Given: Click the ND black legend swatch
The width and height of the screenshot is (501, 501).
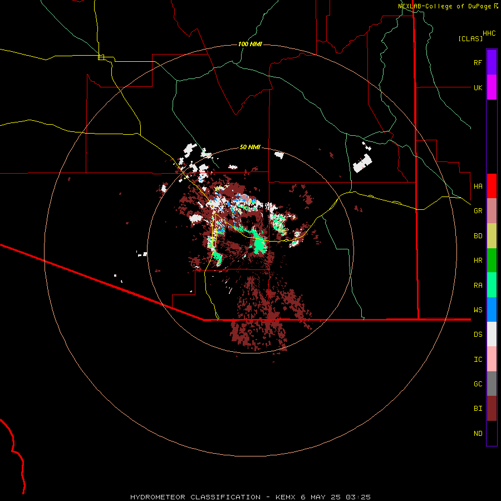Looking at the screenshot, I should 492,433.
